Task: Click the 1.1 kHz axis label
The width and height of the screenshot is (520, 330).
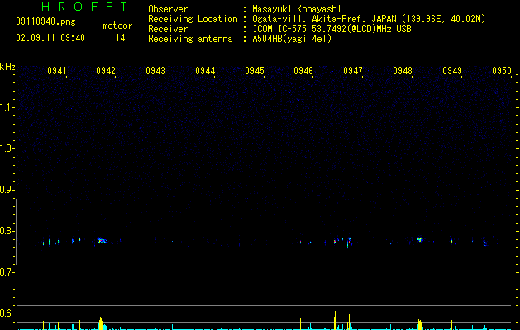Action: [x=6, y=107]
